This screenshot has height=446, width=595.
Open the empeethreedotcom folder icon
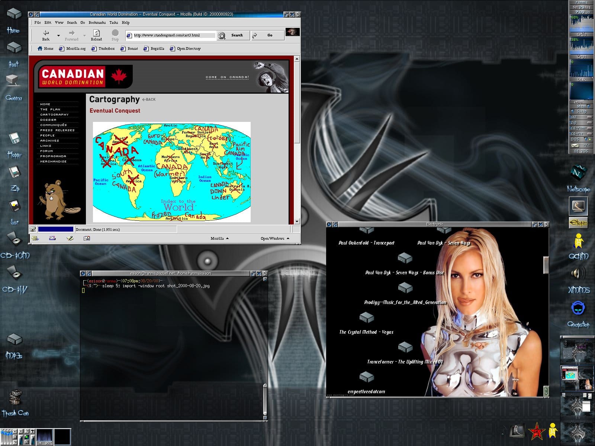[366, 377]
